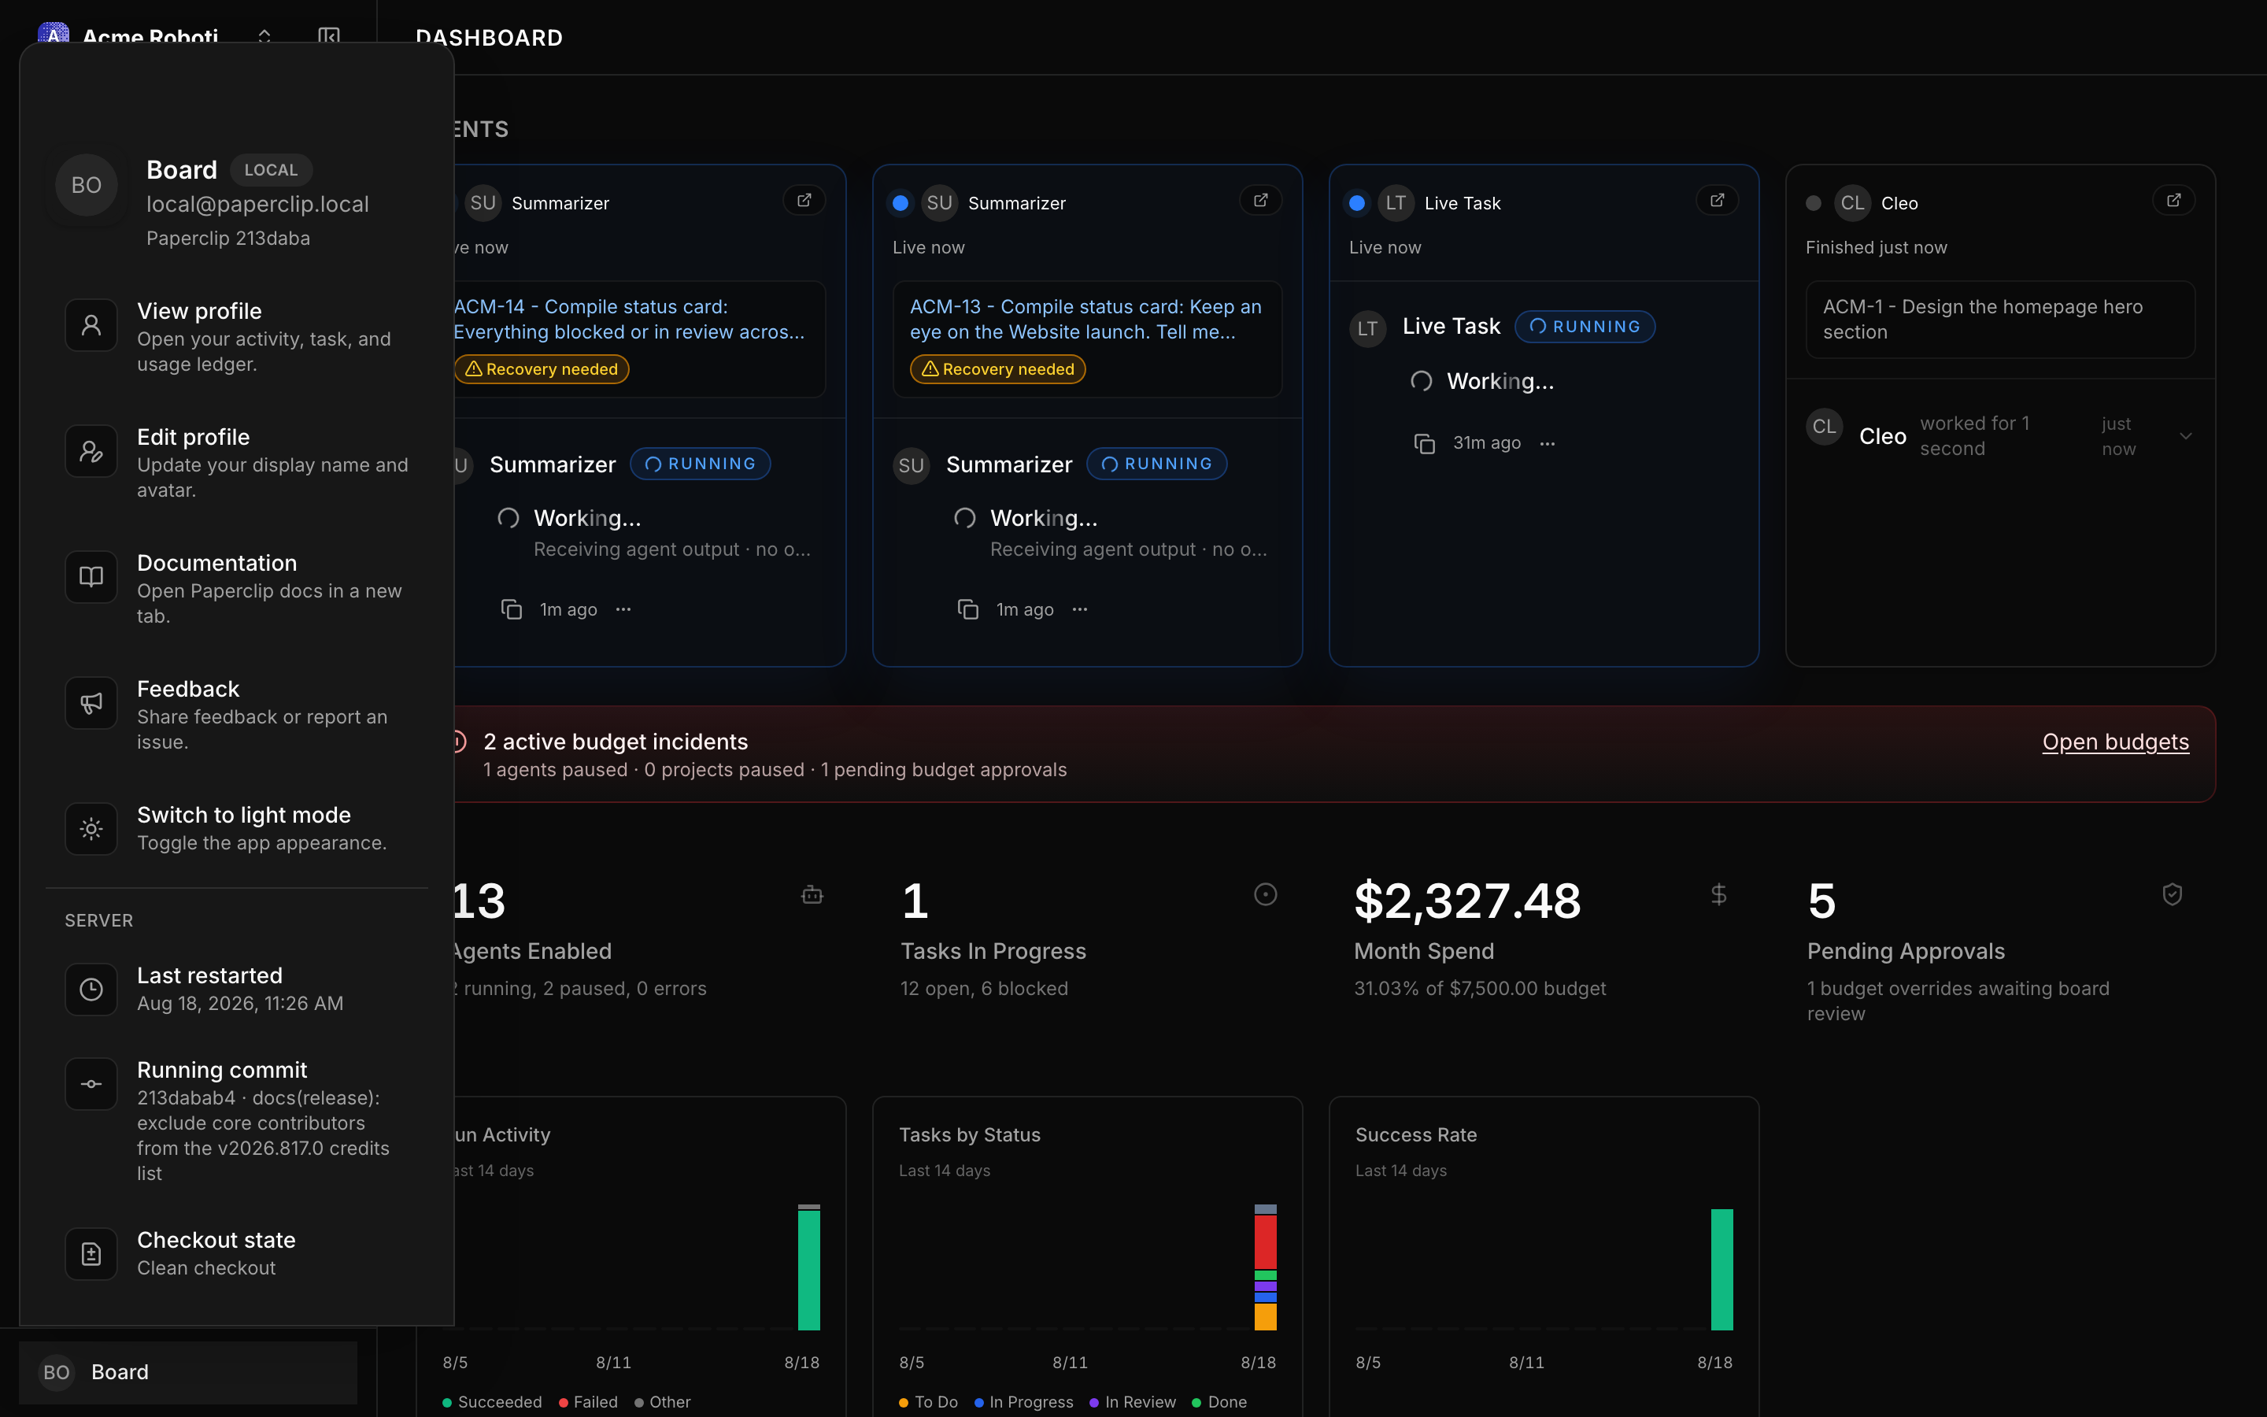
Task: Open the ACM-13 Compile status card link
Action: pos(1085,320)
